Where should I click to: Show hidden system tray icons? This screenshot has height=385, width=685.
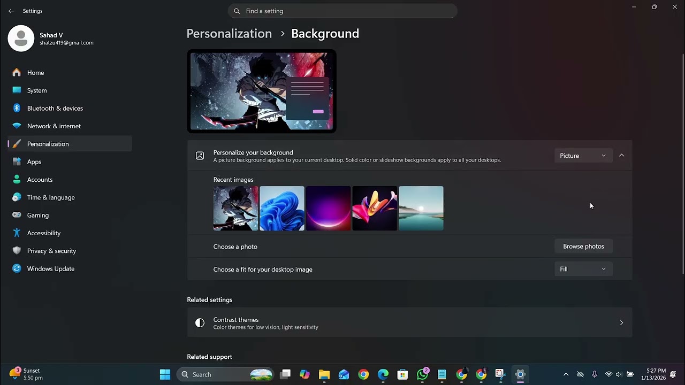tap(566, 374)
